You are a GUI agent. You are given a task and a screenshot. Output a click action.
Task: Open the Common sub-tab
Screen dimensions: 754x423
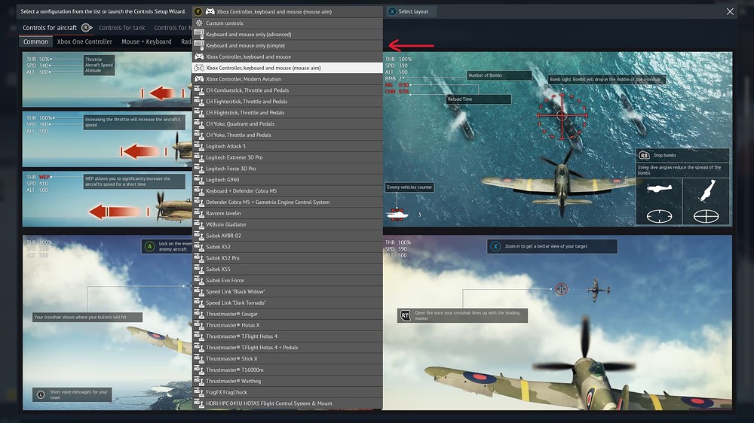click(x=35, y=41)
